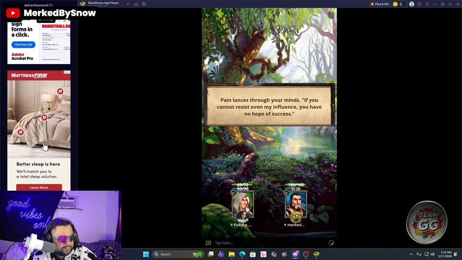
Task: Go back using BlueStacks back arrow
Action: pyautogui.click(x=128, y=4)
